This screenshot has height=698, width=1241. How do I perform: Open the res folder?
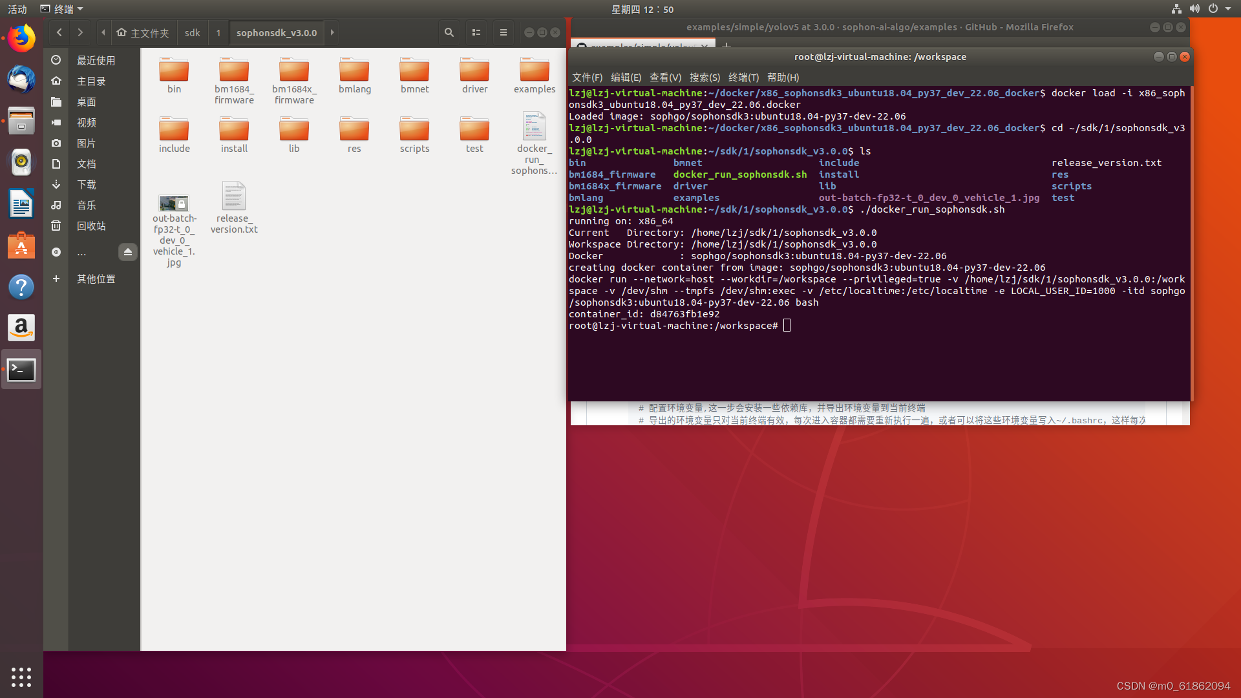[x=354, y=135]
